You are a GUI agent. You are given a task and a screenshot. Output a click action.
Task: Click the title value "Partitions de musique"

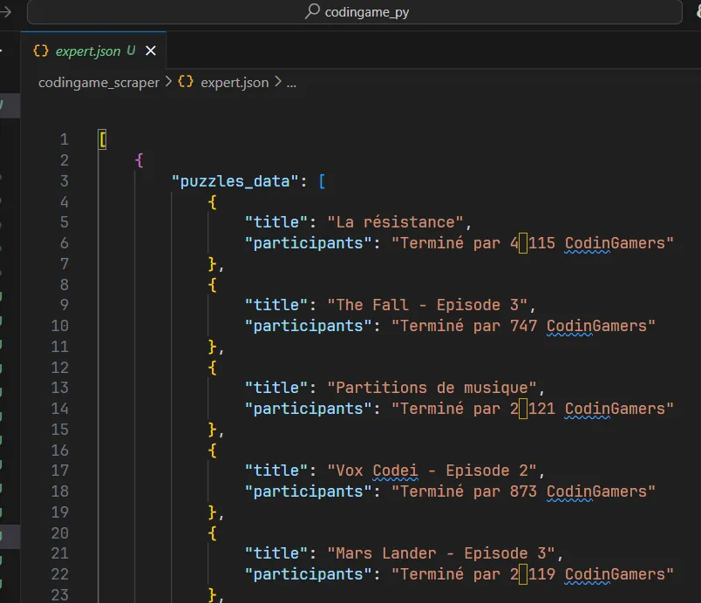(x=432, y=388)
